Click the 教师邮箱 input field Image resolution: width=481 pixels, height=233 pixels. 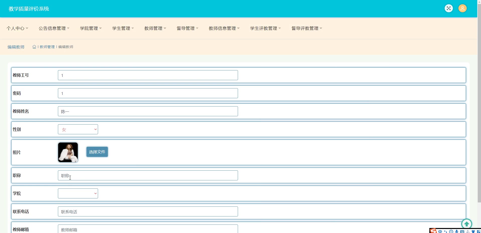(148, 229)
